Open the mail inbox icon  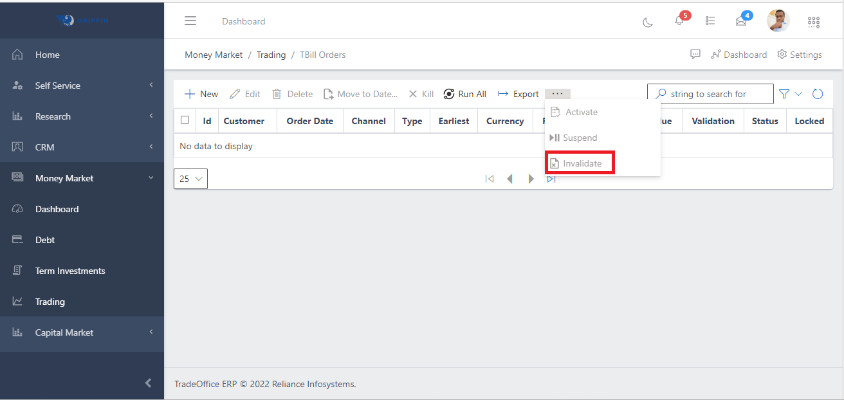pos(741,21)
